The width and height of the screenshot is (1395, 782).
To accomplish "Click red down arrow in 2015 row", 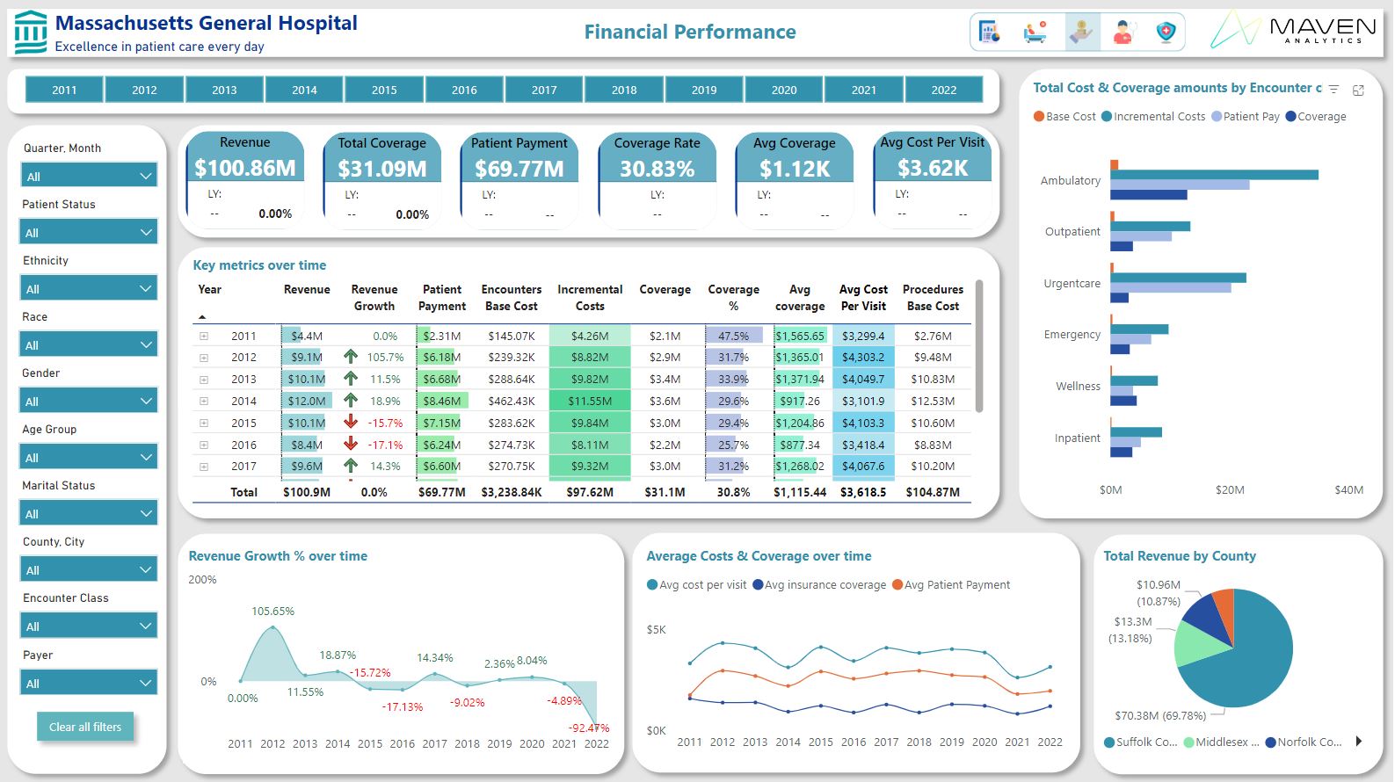I will pyautogui.click(x=351, y=422).
